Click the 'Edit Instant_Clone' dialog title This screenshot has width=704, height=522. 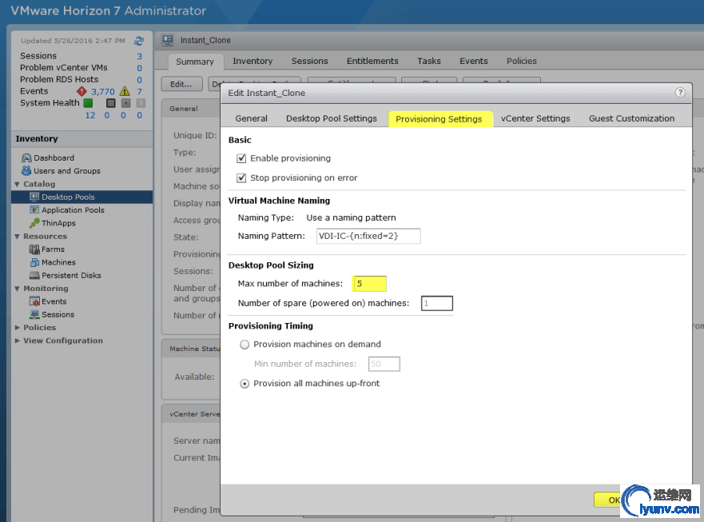coord(267,93)
